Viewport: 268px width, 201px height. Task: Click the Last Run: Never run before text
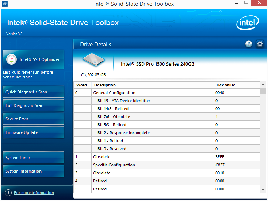point(28,72)
